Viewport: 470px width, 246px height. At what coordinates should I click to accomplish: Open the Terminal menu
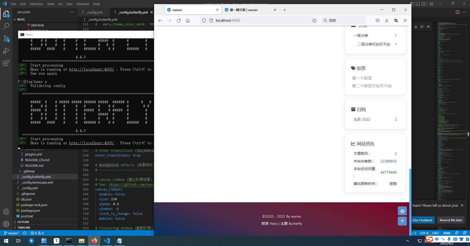click(x=83, y=4)
